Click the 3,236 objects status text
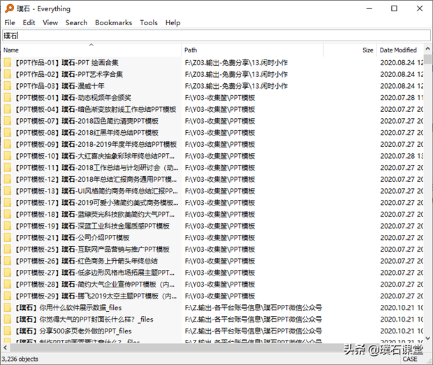Image resolution: width=433 pixels, height=365 pixels. tap(20, 359)
